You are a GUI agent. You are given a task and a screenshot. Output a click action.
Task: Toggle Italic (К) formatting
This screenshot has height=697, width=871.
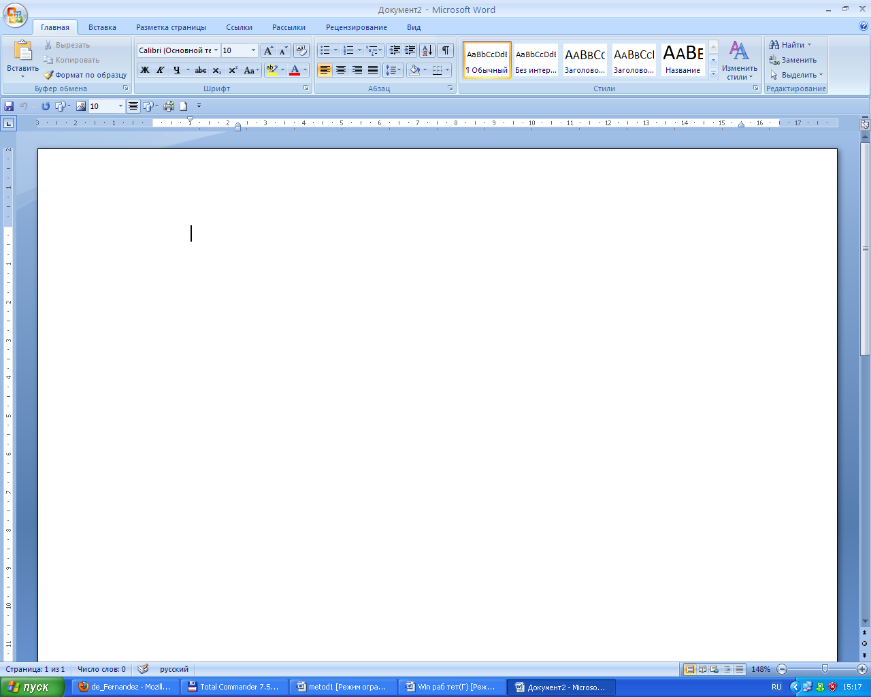click(160, 70)
